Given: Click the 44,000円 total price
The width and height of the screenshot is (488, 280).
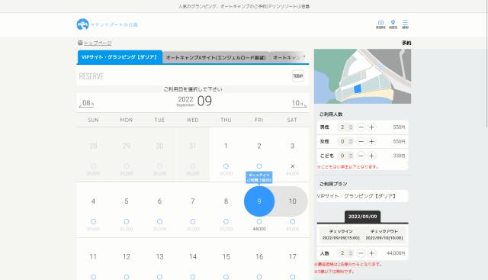Looking at the screenshot, I should click(x=396, y=253).
